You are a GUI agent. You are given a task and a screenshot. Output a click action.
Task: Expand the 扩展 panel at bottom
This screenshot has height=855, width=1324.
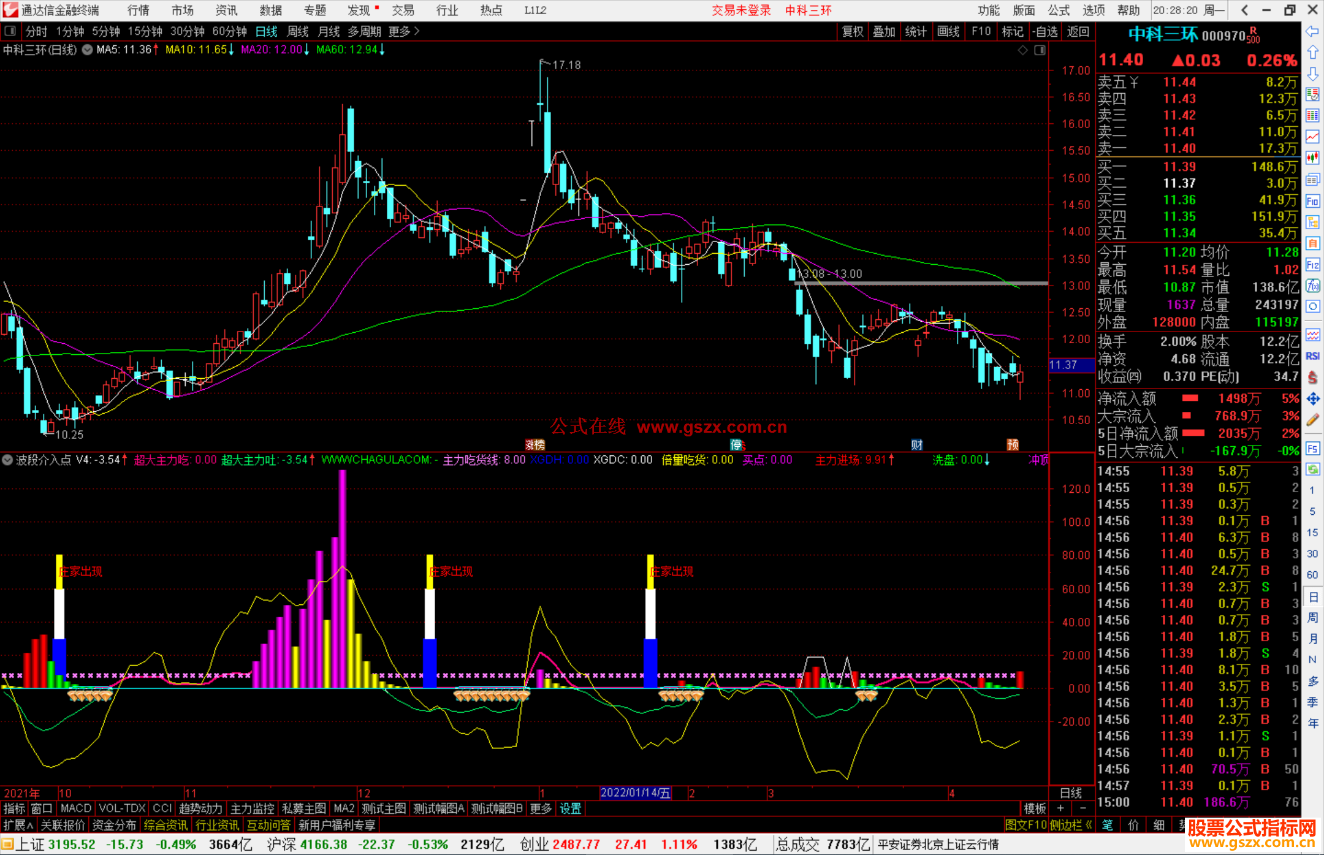[19, 825]
